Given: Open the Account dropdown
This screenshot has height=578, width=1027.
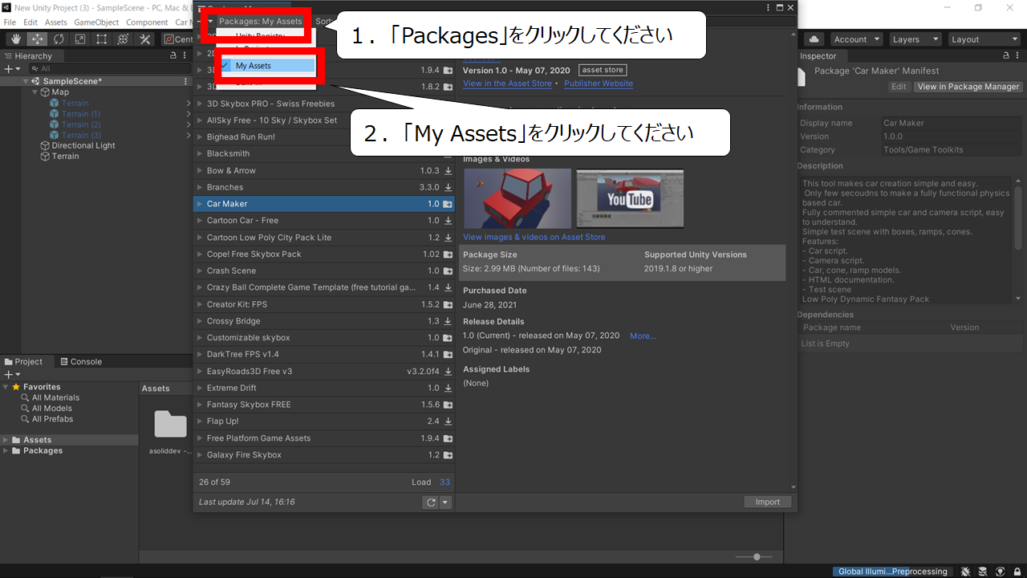Looking at the screenshot, I should 856,39.
